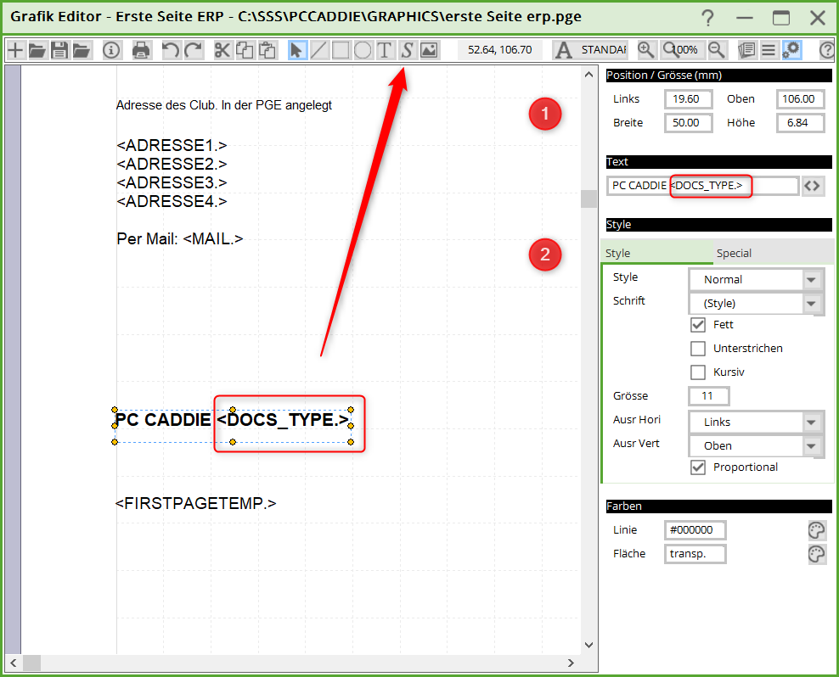Enable the Unterstrichen checkbox

coord(698,349)
